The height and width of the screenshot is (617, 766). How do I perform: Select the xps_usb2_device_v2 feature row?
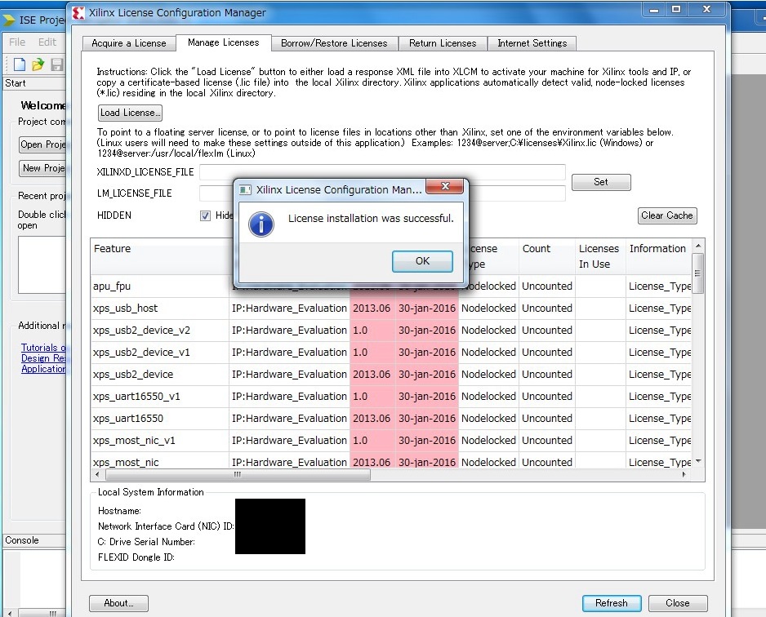[x=392, y=331]
